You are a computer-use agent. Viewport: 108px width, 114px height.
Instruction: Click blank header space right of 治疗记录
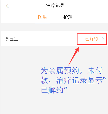click(x=86, y=6)
